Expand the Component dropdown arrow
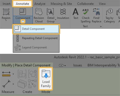The height and width of the screenshot is (96, 120). 23,21
